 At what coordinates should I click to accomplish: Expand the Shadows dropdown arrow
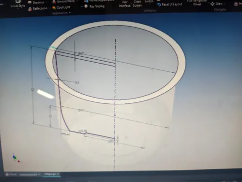click(47, 2)
